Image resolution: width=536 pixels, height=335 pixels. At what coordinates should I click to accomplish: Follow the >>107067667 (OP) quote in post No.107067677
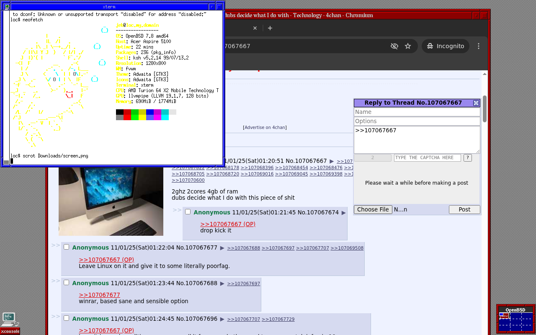click(x=106, y=260)
